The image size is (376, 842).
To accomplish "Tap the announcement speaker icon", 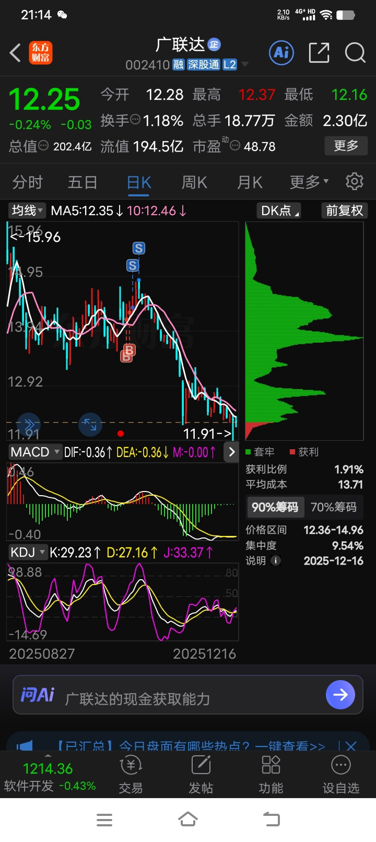I will [x=25, y=746].
